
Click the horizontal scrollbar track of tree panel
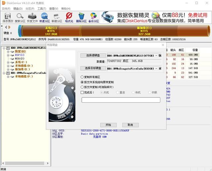pyautogui.click(x=25, y=163)
